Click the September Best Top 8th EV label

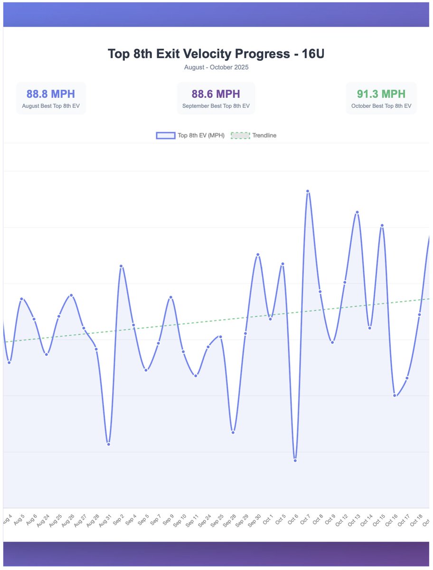point(216,106)
